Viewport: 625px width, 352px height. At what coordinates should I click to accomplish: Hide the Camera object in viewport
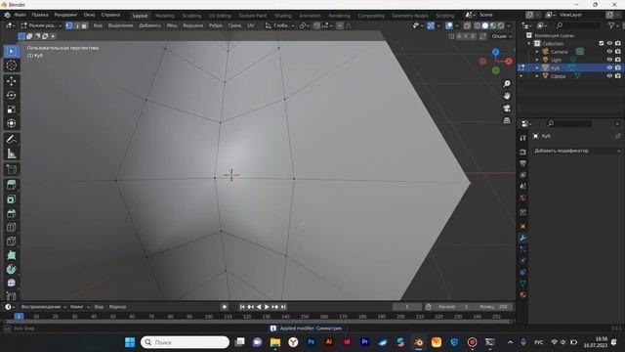pos(609,52)
